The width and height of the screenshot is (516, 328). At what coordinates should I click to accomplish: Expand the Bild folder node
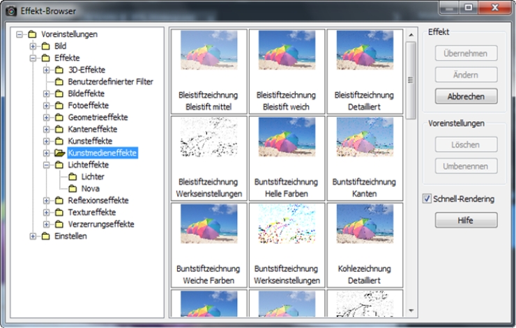point(33,46)
